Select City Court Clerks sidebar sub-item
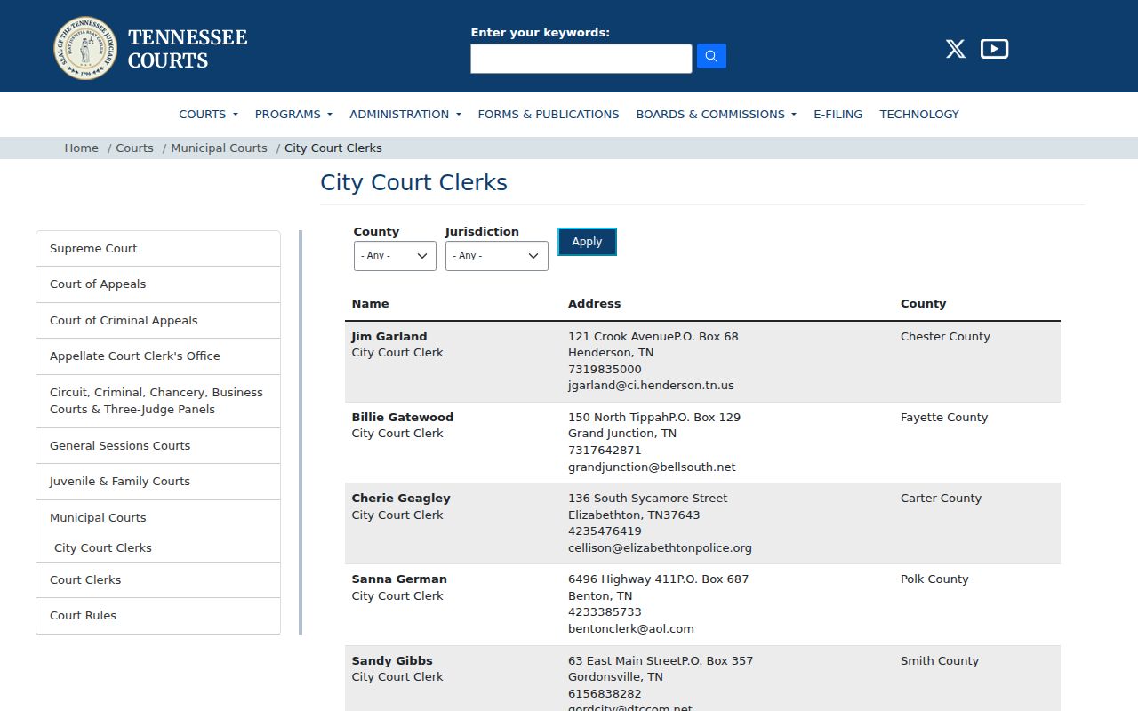 (103, 548)
